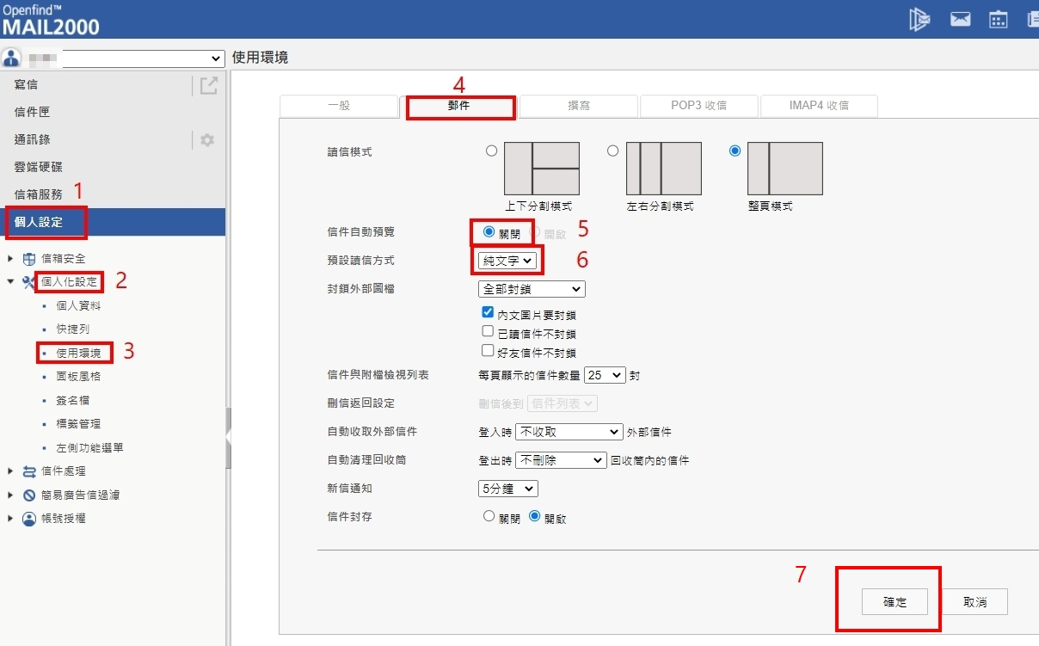The image size is (1039, 646).
Task: Click the sidebar collapse handle arrow
Action: [229, 438]
